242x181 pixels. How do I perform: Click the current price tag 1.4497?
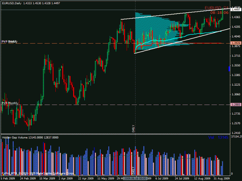click(x=236, y=10)
